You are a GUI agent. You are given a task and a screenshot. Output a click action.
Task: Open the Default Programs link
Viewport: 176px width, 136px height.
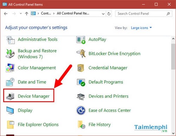click(x=106, y=82)
